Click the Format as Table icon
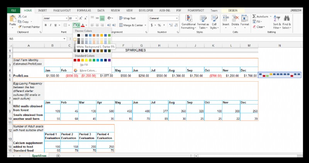Screen dimensions: 309x163 click(203, 19)
